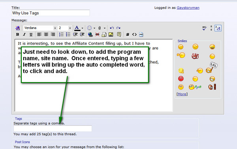Open the attachments dropdown arrow
The width and height of the screenshot is (237, 149).
104,28
